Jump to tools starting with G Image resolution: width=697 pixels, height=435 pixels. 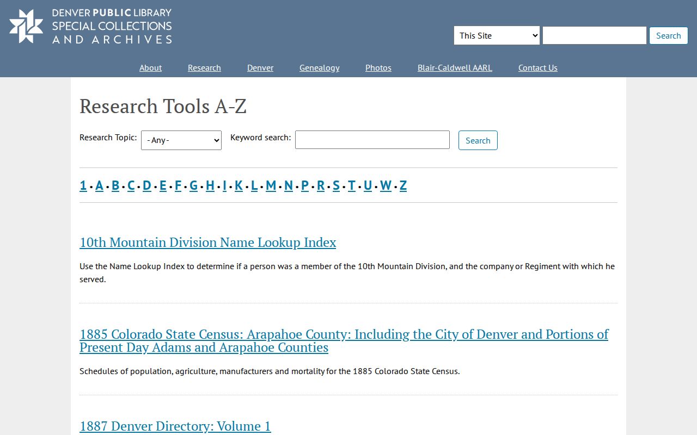(x=194, y=185)
